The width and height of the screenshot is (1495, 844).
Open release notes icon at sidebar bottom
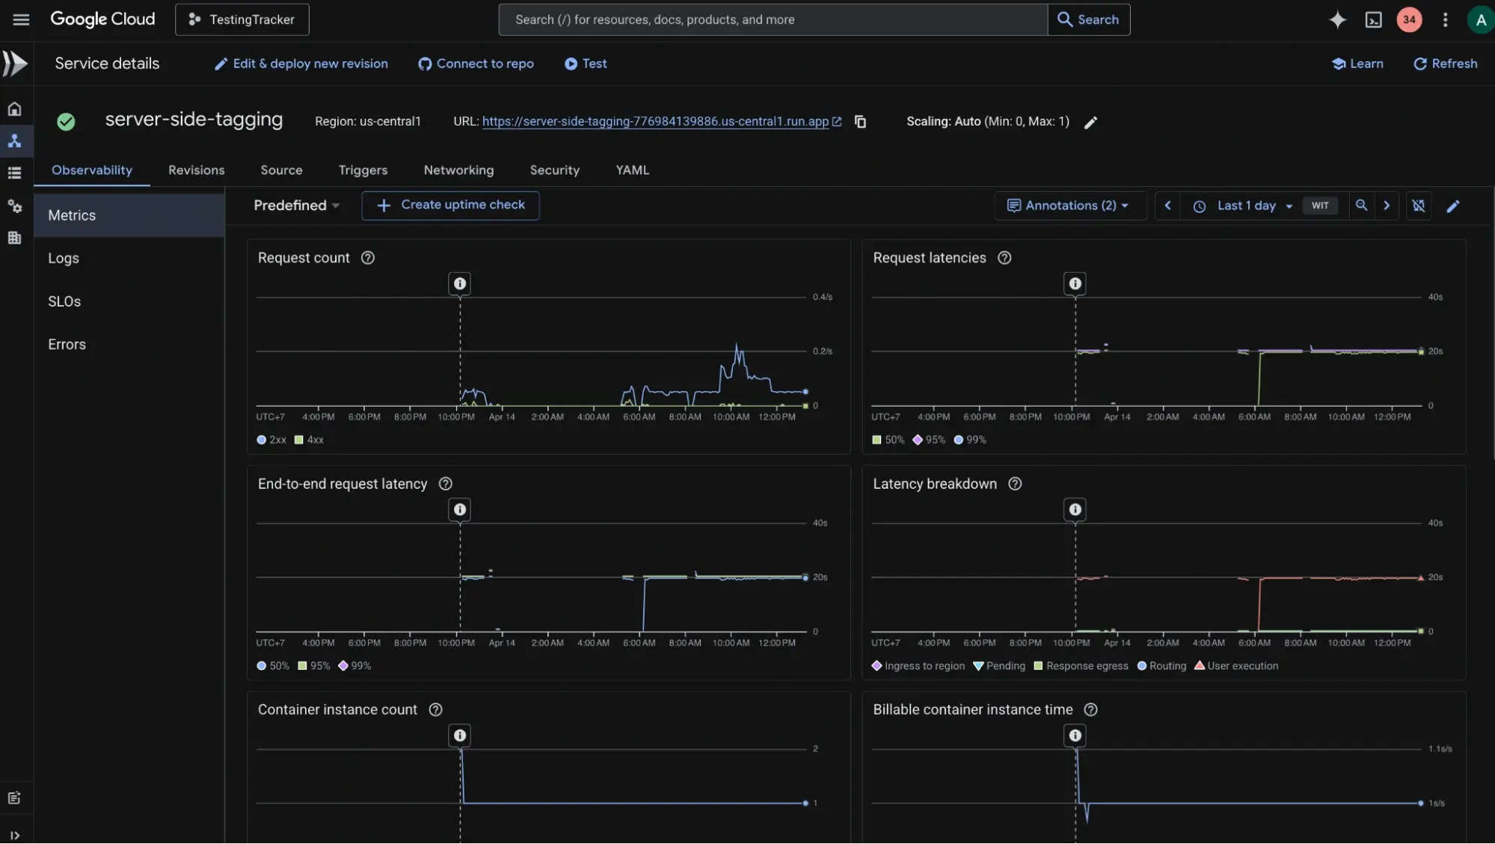click(14, 798)
